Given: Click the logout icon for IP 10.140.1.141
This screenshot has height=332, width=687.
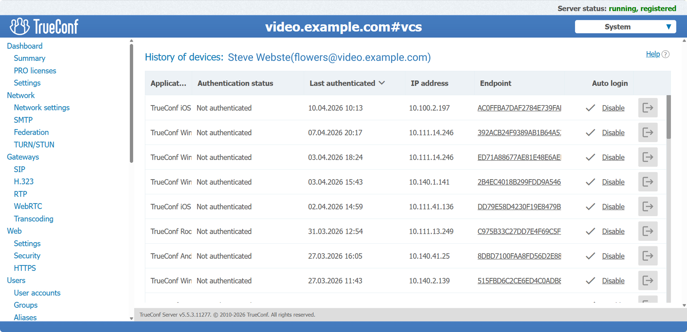Looking at the screenshot, I should click(648, 182).
